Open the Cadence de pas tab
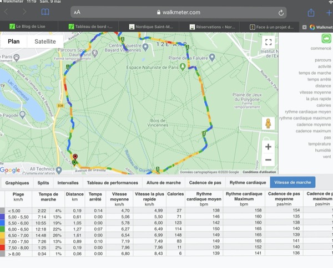This screenshot has width=333, height=268. pos(205,182)
